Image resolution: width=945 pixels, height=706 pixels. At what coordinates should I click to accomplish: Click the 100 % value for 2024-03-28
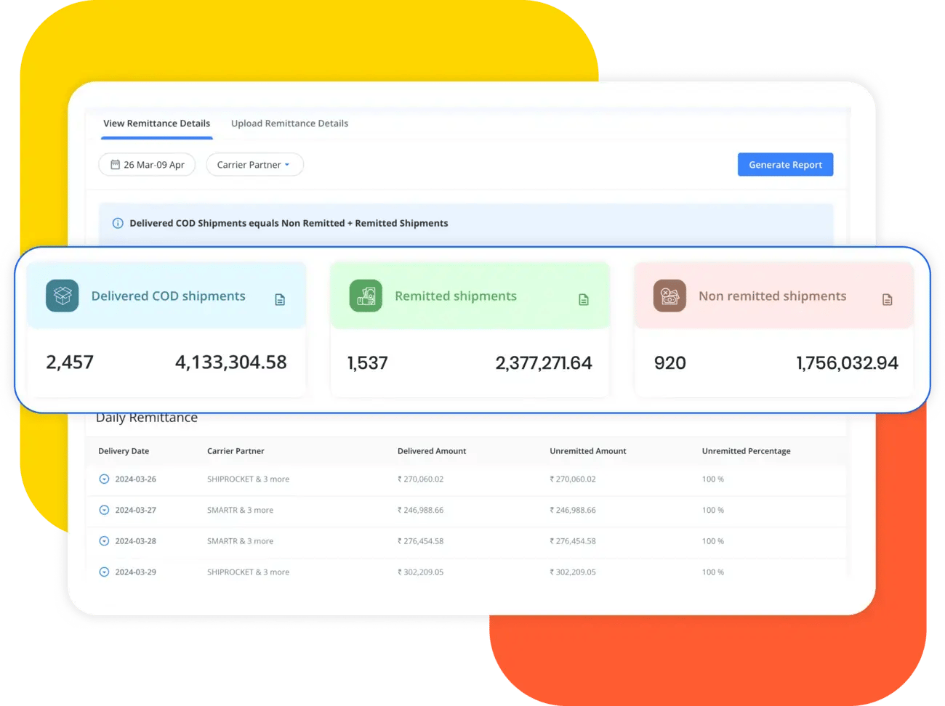pos(713,541)
